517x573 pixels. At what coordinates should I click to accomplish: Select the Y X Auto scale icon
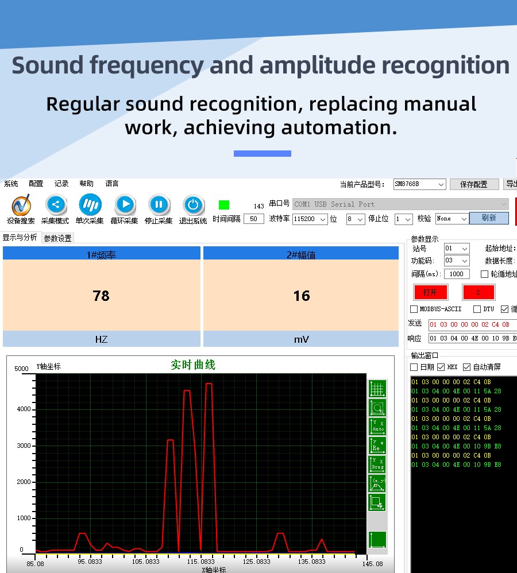click(x=377, y=426)
